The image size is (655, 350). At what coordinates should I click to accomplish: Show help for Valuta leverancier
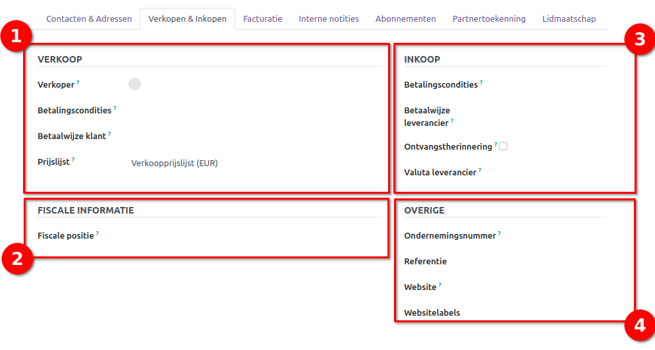click(480, 170)
